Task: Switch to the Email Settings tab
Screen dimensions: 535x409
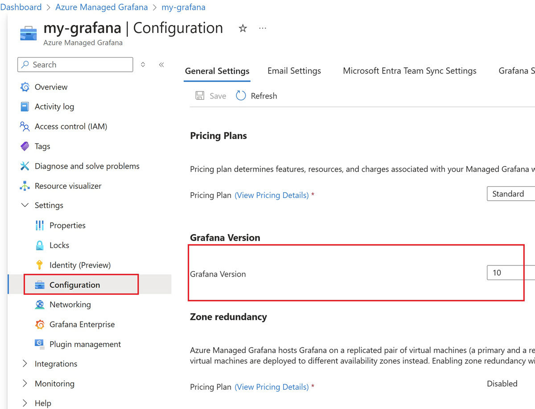Action: click(294, 71)
